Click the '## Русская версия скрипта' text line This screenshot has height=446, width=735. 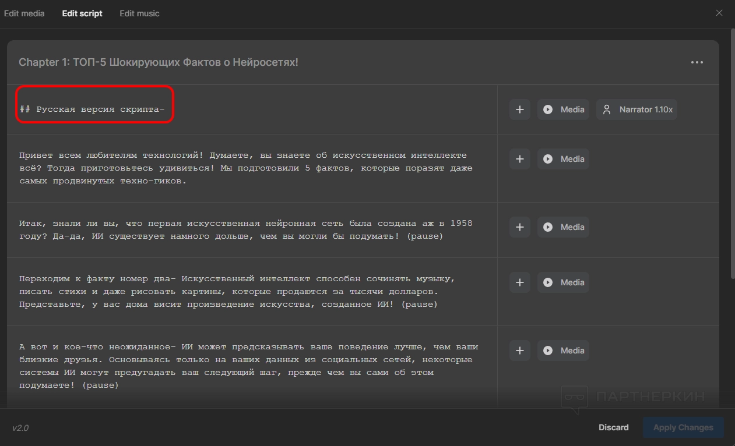[x=92, y=109]
